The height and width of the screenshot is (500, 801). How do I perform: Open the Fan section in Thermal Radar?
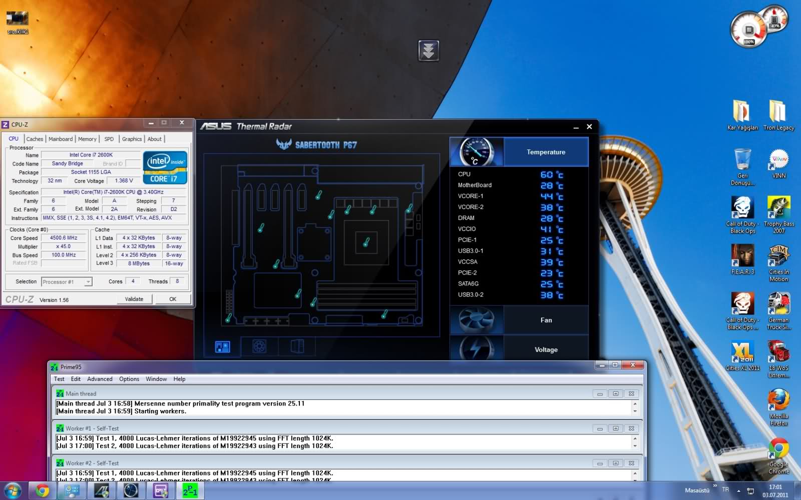[546, 320]
